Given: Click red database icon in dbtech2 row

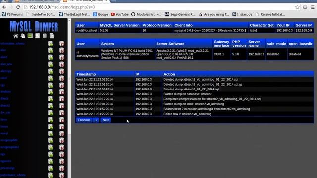Looking at the screenshot, I should tap(61, 106).
